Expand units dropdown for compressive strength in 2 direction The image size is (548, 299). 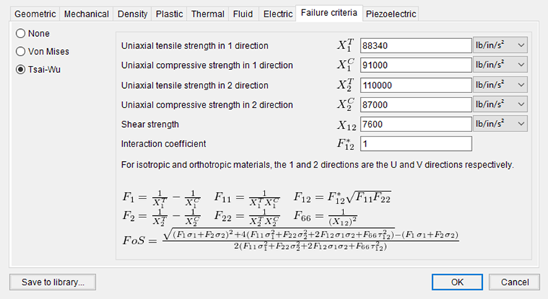pos(500,105)
